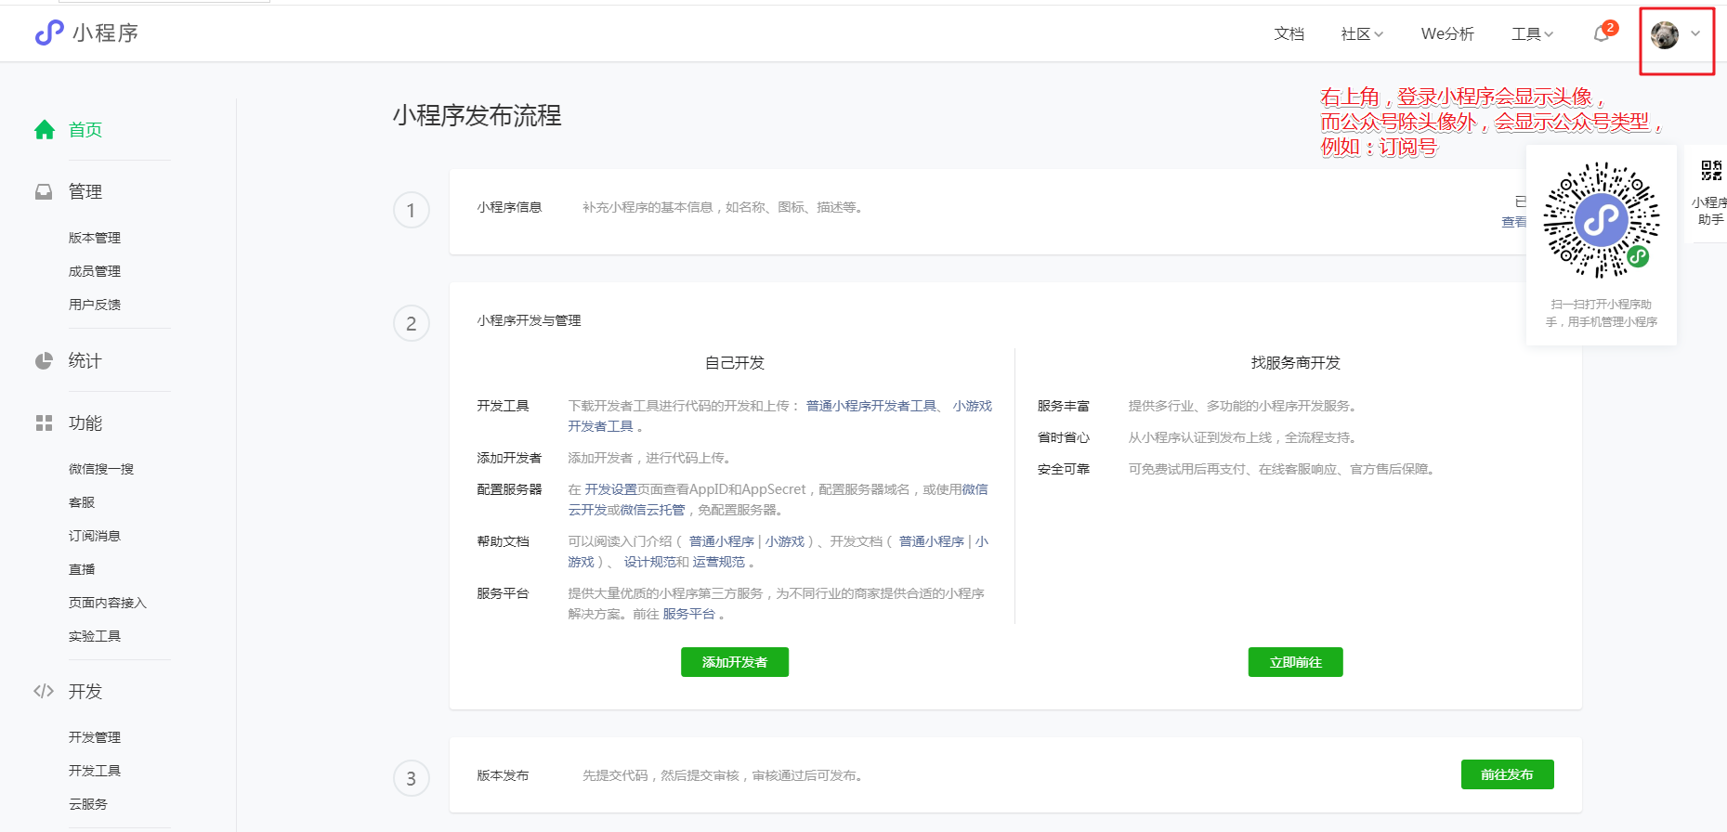Open the 服务平台 link after 前往
1727x832 pixels.
click(688, 614)
